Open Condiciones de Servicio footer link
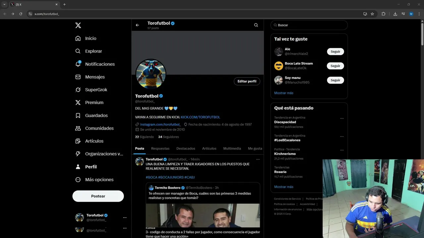The width and height of the screenshot is (424, 238). point(287,199)
